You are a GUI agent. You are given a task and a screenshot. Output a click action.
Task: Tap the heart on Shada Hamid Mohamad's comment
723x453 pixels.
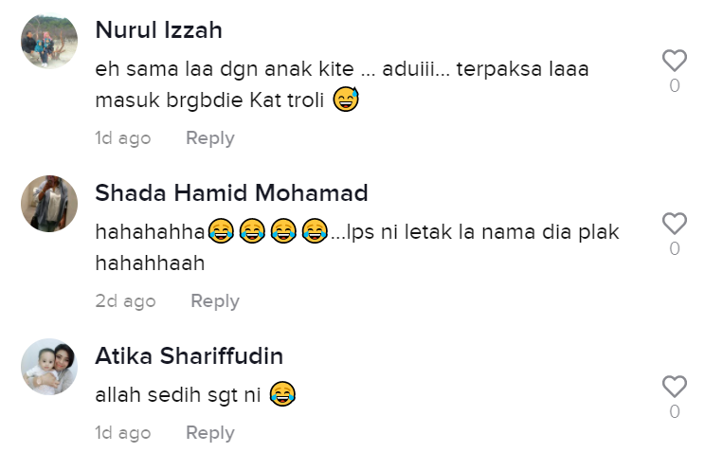[674, 224]
